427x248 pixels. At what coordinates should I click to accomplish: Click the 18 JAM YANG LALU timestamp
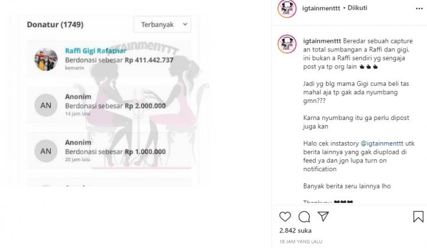[x=301, y=242]
